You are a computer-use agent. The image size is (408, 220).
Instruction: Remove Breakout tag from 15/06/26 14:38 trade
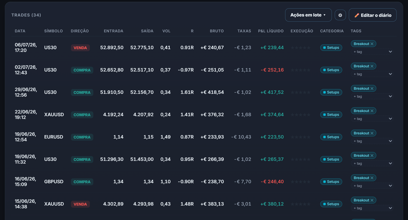372,200
